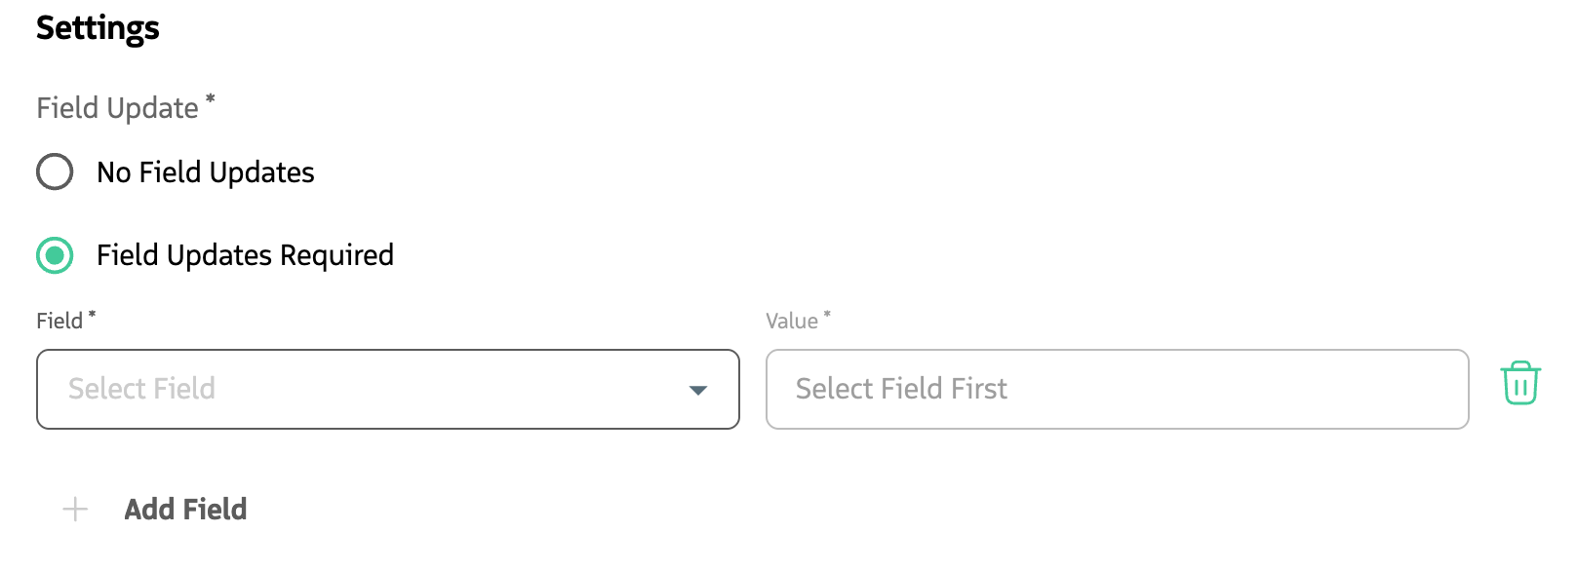Click the Value label above the input

793,320
